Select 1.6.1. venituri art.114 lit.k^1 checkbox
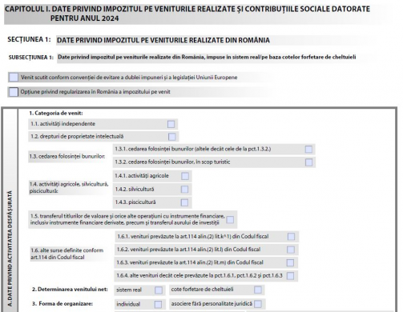Screen dimensions: 403x312 pos(291,237)
